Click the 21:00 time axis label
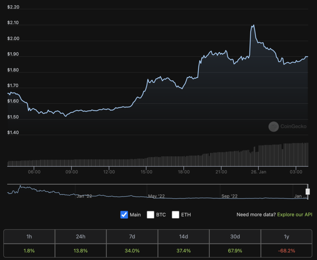 pyautogui.click(x=221, y=172)
